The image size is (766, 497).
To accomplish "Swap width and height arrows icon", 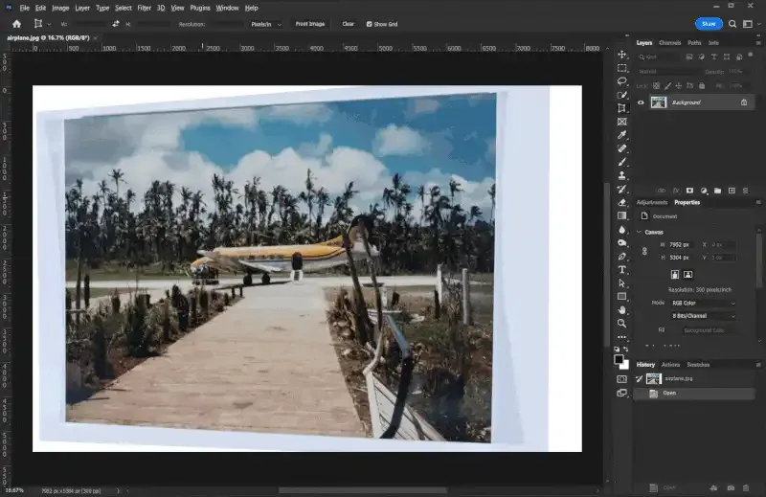I will coord(116,23).
